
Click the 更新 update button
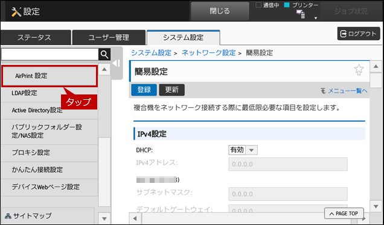(x=171, y=90)
